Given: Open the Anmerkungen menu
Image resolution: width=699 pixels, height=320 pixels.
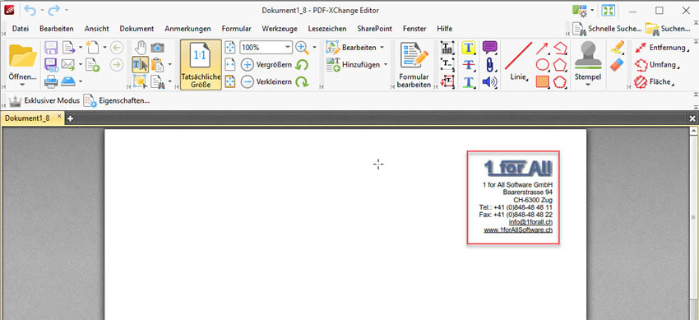Looking at the screenshot, I should [187, 29].
